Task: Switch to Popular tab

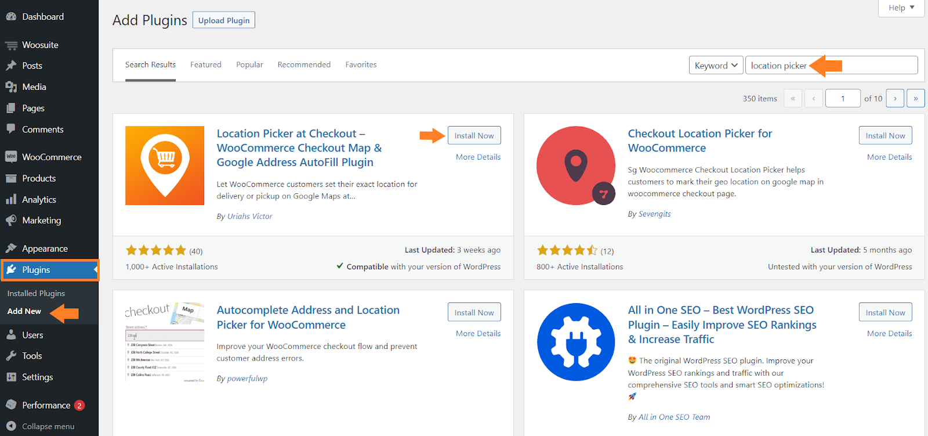Action: (x=249, y=64)
